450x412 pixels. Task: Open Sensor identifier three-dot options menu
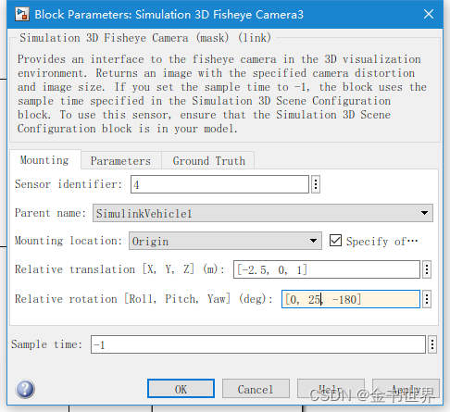(x=316, y=184)
